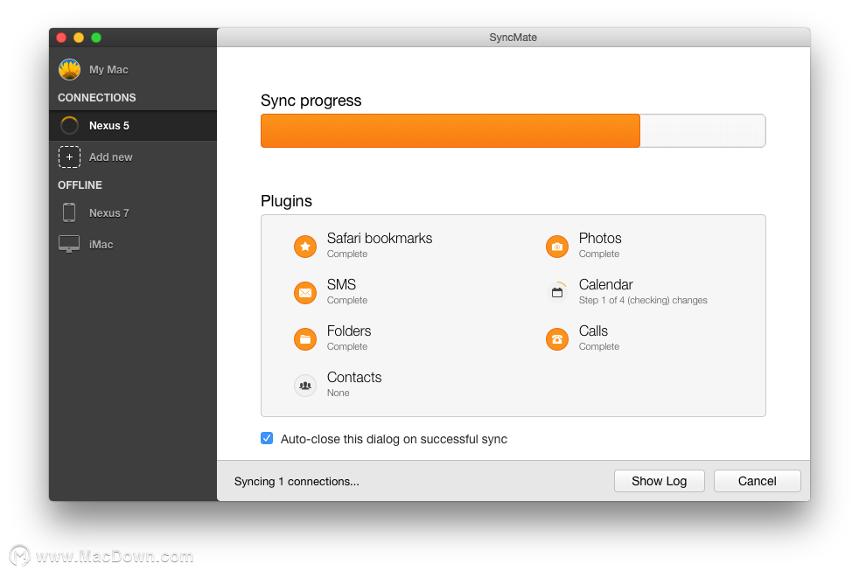Click the Photos camera plugin icon
Screen dimensions: 859x571
(x=557, y=247)
